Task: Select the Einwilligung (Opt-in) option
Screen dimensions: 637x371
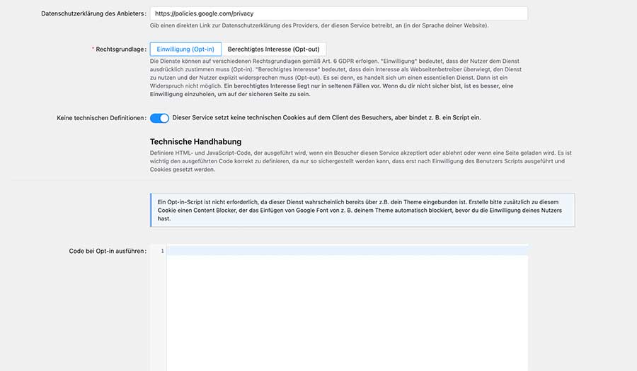Action: tap(185, 49)
